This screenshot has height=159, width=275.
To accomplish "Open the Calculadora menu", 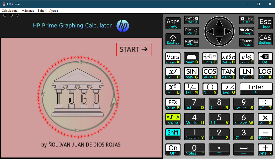I will (x=10, y=11).
